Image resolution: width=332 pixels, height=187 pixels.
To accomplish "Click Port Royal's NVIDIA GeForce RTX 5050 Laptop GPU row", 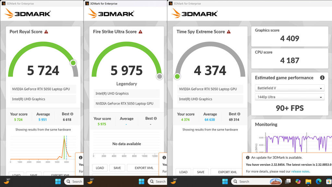I will pyautogui.click(x=43, y=89).
